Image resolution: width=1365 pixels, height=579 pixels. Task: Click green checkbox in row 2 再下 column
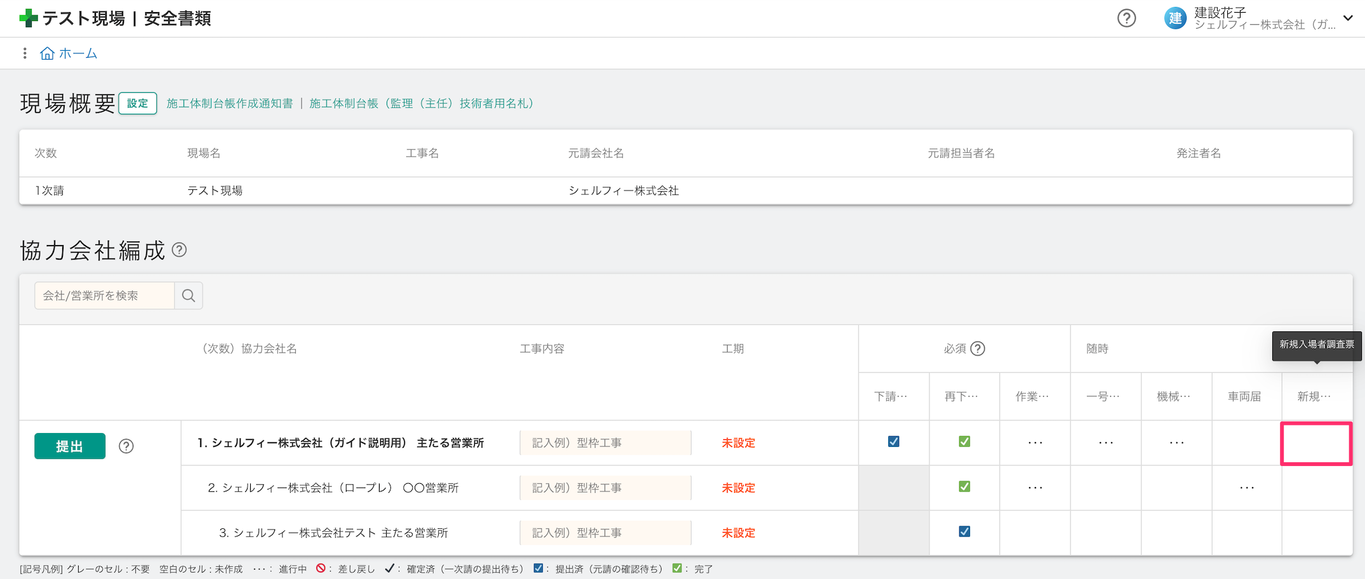964,487
